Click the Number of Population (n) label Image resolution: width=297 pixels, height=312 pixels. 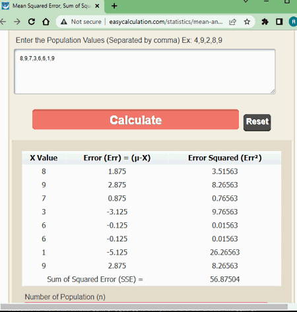click(65, 297)
